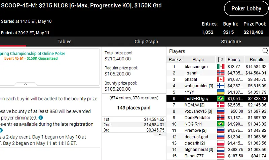Click Canada flag beside phatlat
The width and height of the screenshot is (269, 160).
[x=221, y=79]
